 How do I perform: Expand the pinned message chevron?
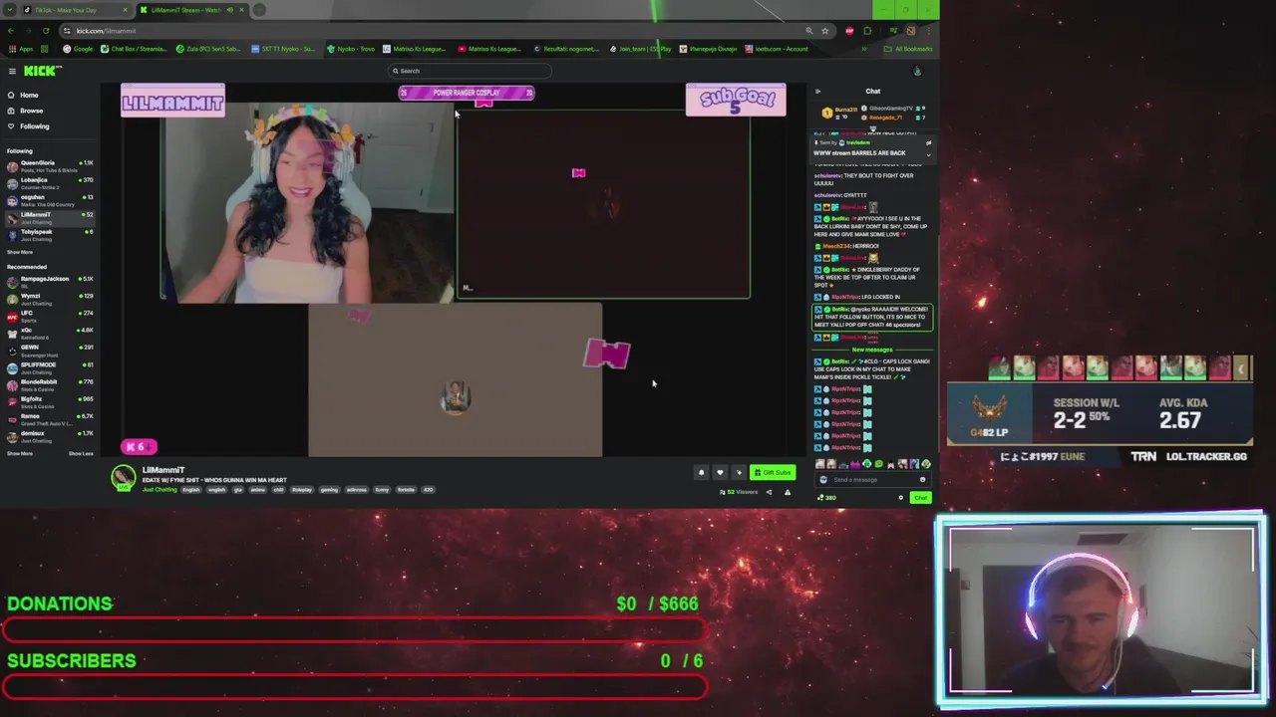point(928,154)
